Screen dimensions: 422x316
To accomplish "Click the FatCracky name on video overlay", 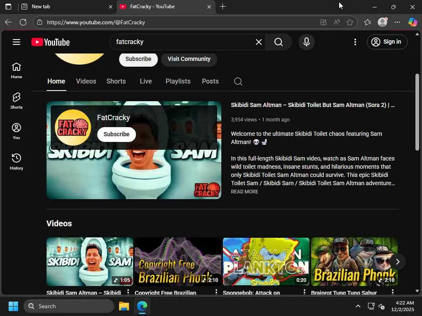I will coord(114,118).
